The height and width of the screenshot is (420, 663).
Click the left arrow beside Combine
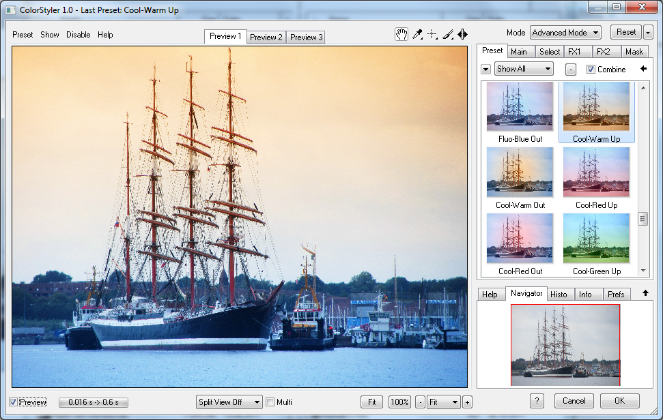click(643, 69)
